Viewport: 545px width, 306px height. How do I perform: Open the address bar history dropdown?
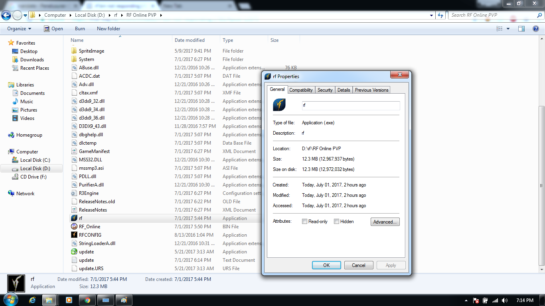[x=432, y=15]
